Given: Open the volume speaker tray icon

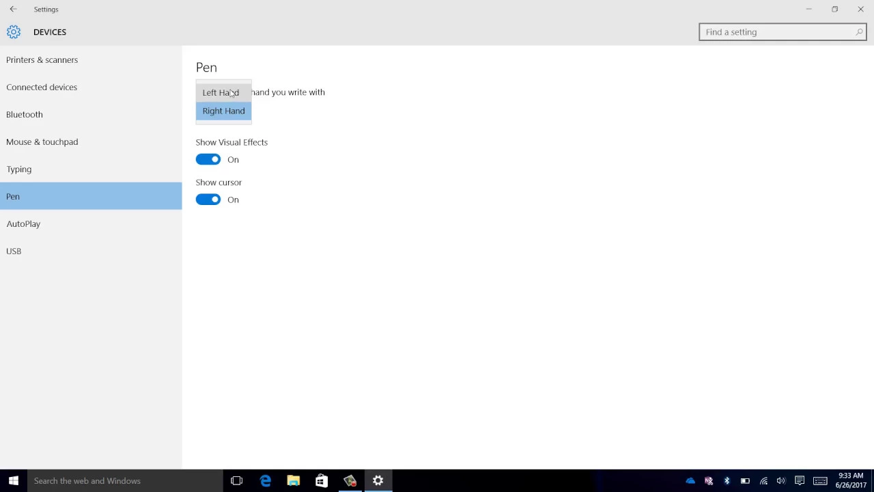Looking at the screenshot, I should point(781,481).
